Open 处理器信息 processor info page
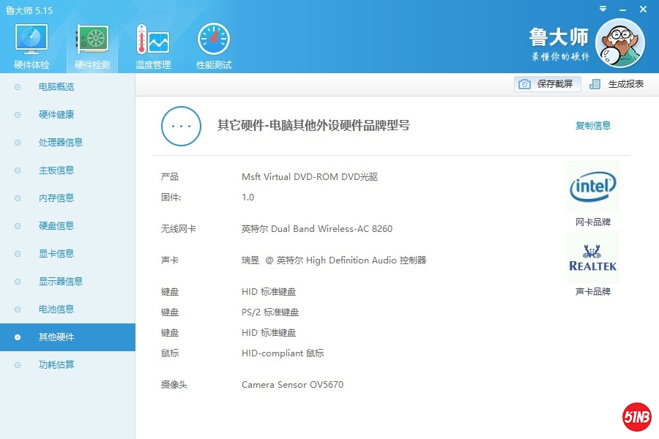The image size is (659, 439). (60, 143)
